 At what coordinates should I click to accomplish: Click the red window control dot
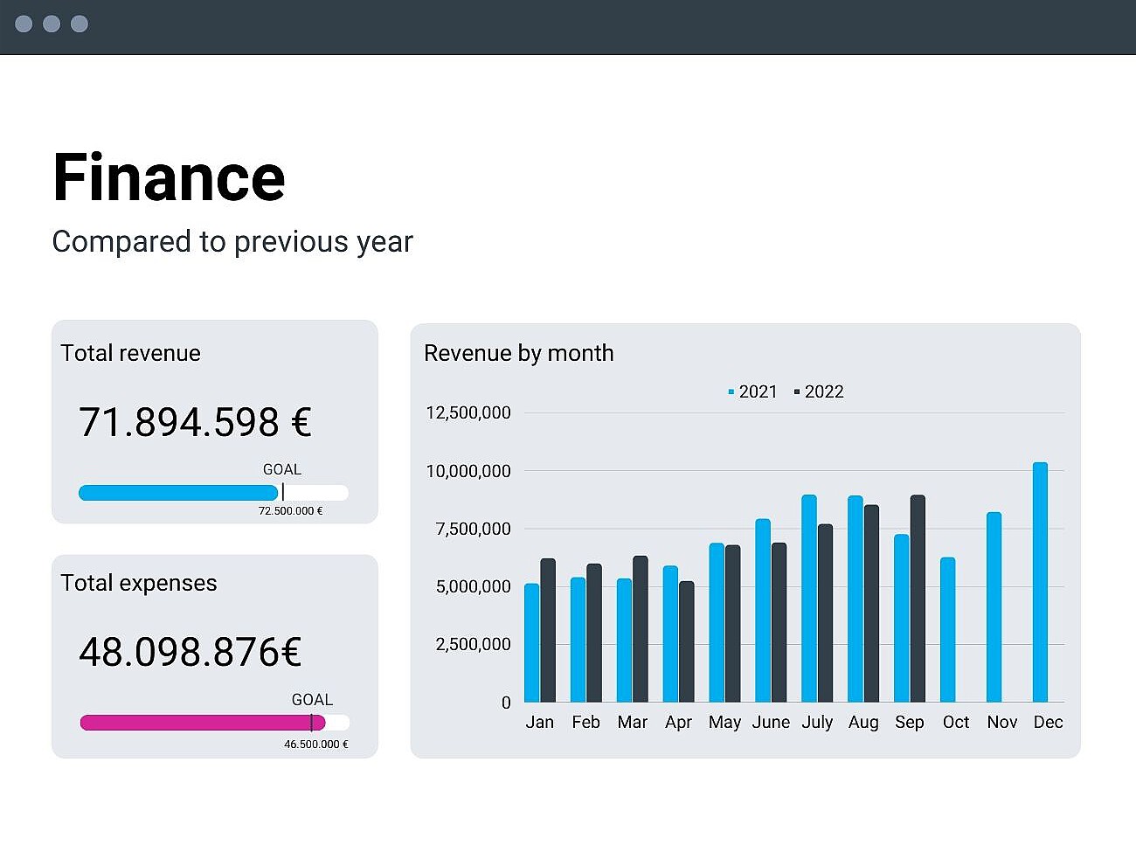tap(22, 24)
